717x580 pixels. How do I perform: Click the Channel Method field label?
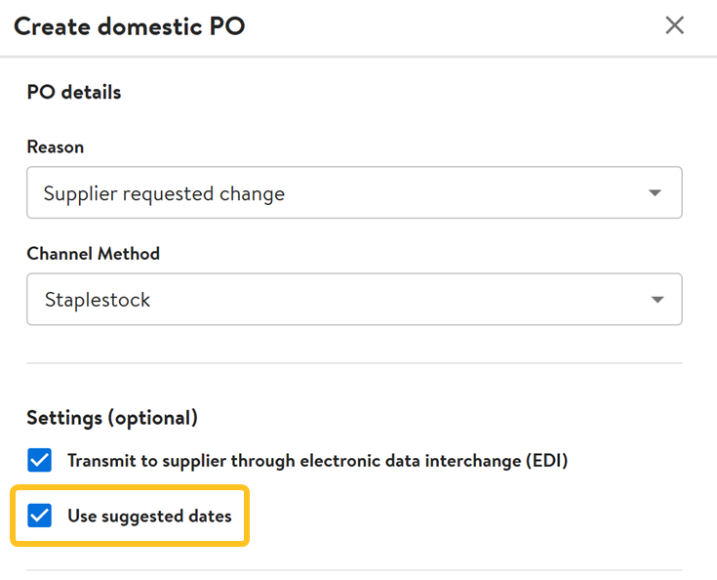94,254
